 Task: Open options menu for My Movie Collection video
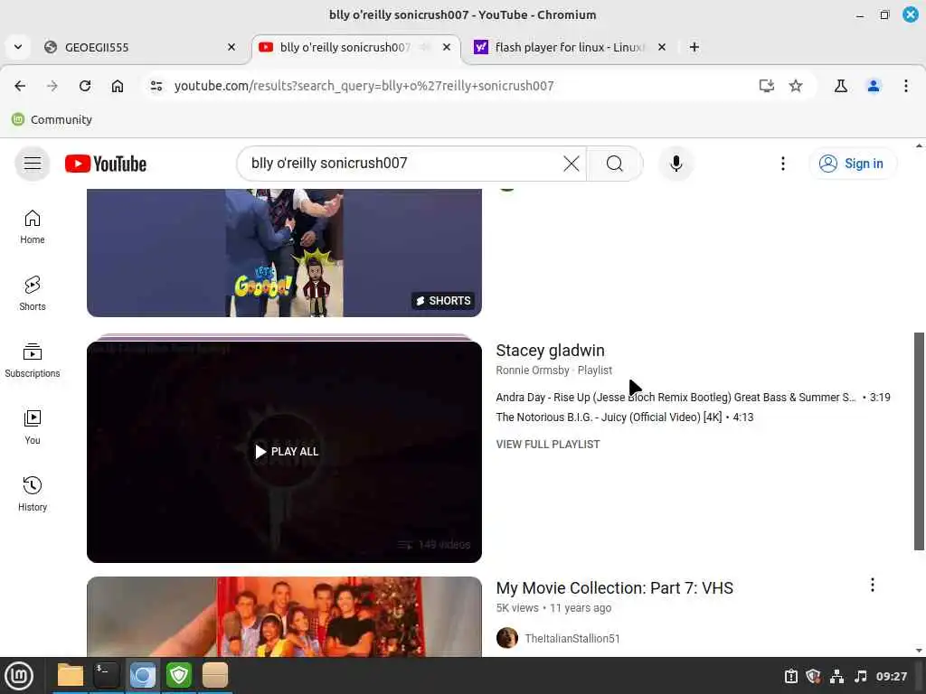(873, 585)
